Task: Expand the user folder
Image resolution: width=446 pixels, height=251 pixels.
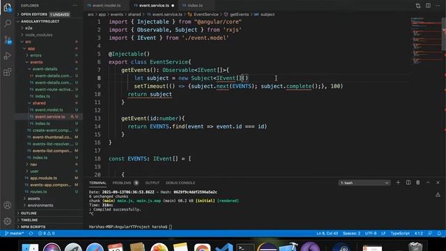Action: point(34,172)
